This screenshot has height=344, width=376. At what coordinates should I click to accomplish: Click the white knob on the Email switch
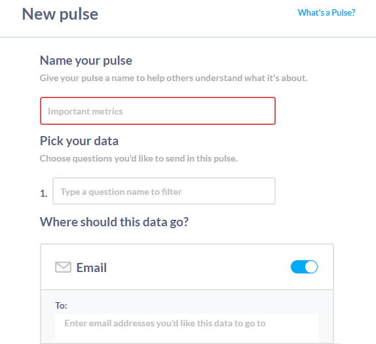click(311, 267)
